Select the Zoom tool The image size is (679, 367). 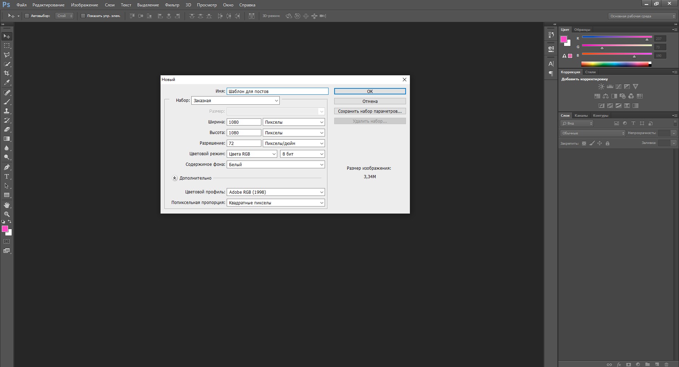click(x=7, y=214)
